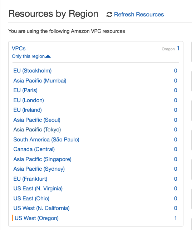Open Canada (Central) region
192x230 pixels.
pyautogui.click(x=34, y=149)
